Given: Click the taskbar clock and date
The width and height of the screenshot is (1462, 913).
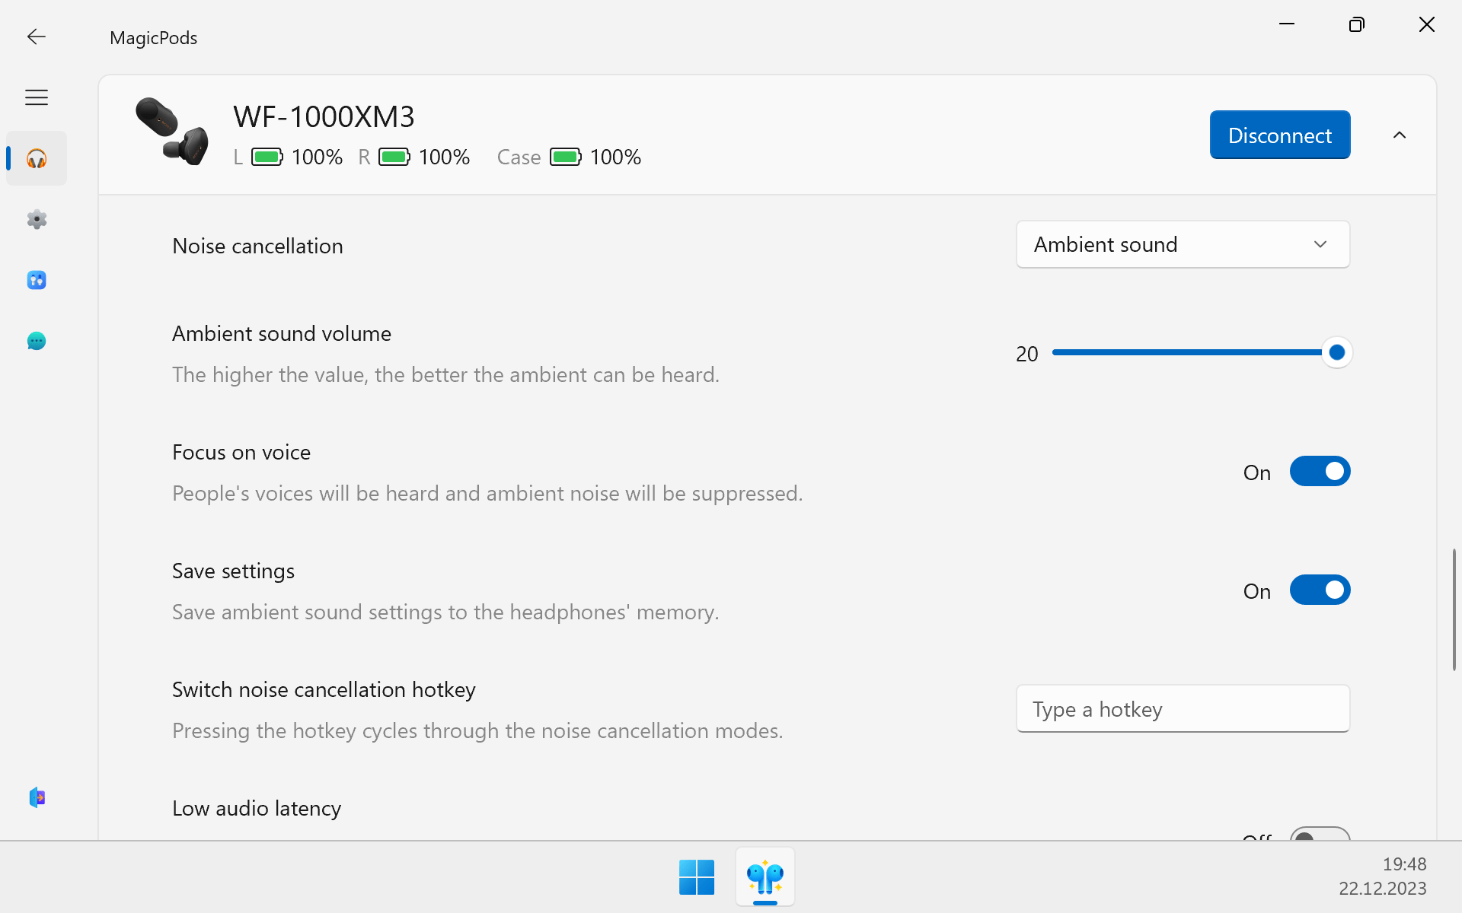Looking at the screenshot, I should coord(1382,876).
